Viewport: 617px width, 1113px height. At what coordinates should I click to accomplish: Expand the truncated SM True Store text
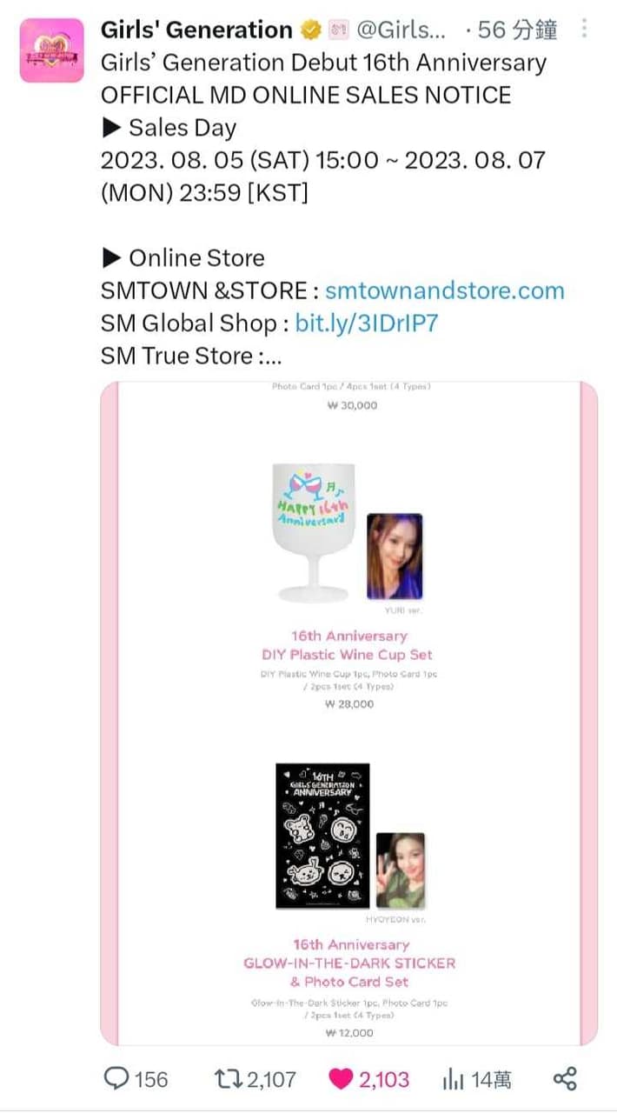coord(192,356)
